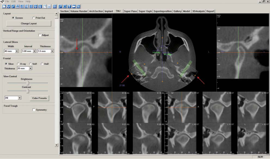Open the Interval dropdown

click(x=34, y=51)
